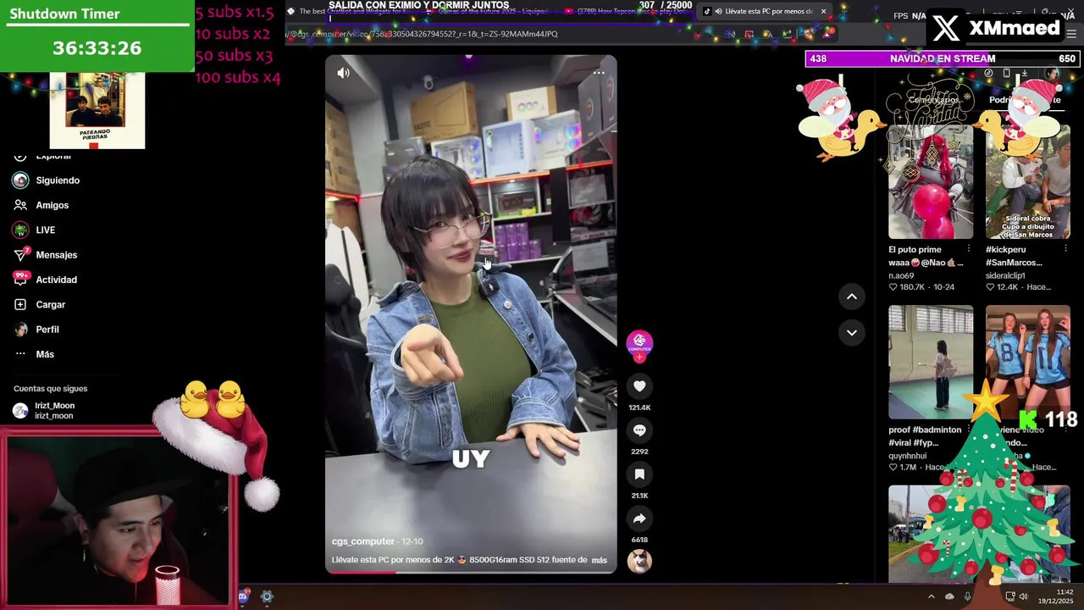Open the quynhnhui author name
The width and height of the screenshot is (1084, 610).
[x=907, y=456]
